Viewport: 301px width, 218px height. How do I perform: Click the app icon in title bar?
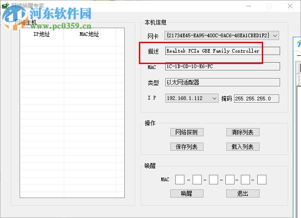point(5,6)
